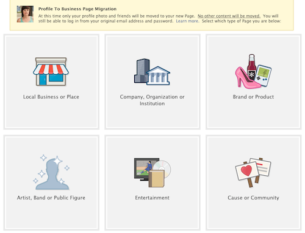Select the Entertainment label
305x233 pixels.
click(152, 198)
